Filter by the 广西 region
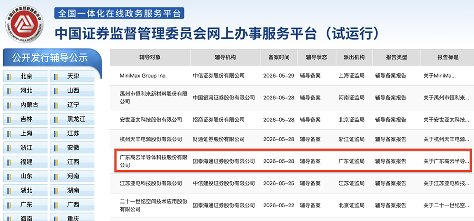Screen dimensions: 474x221 72,205
